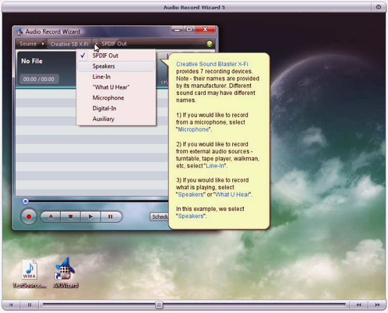Rewind the tutorial video
This screenshot has width=388, height=313.
(359, 305)
